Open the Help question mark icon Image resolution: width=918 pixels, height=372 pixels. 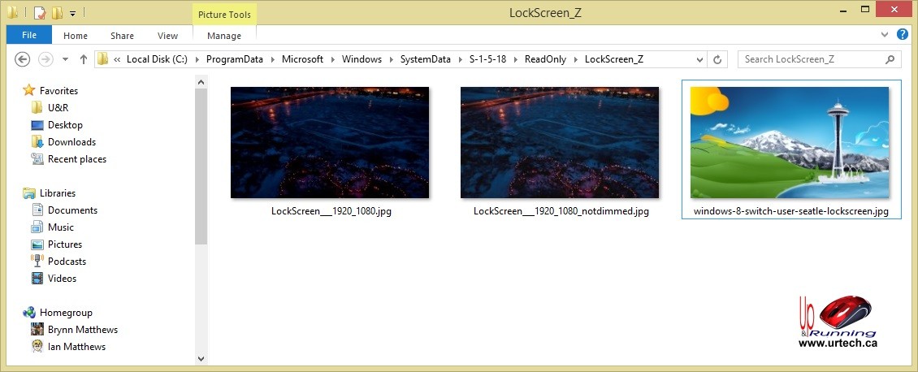click(x=902, y=35)
